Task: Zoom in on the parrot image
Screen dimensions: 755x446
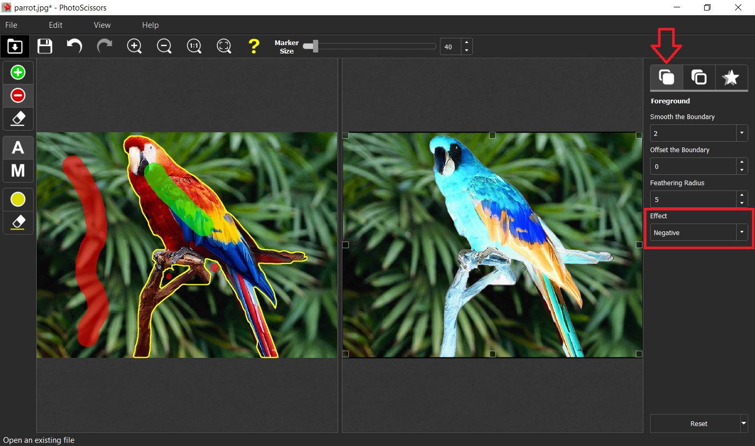Action: (x=134, y=46)
